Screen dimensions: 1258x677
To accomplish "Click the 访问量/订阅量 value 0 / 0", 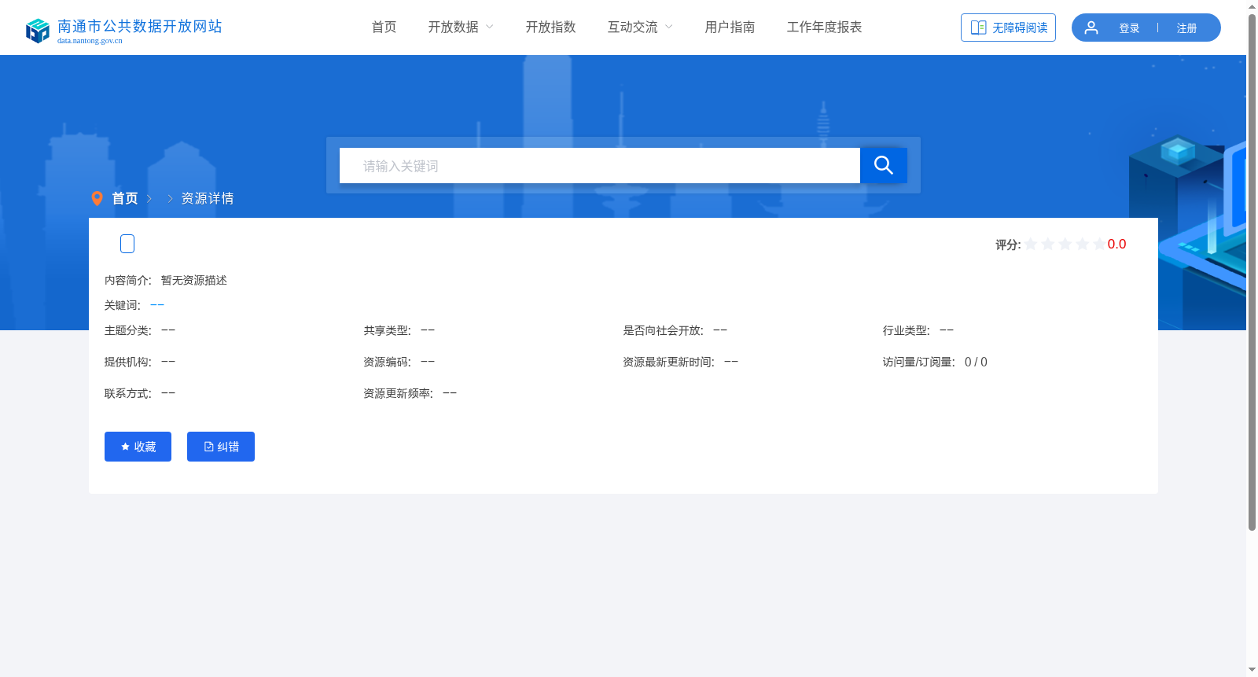I will (x=976, y=362).
